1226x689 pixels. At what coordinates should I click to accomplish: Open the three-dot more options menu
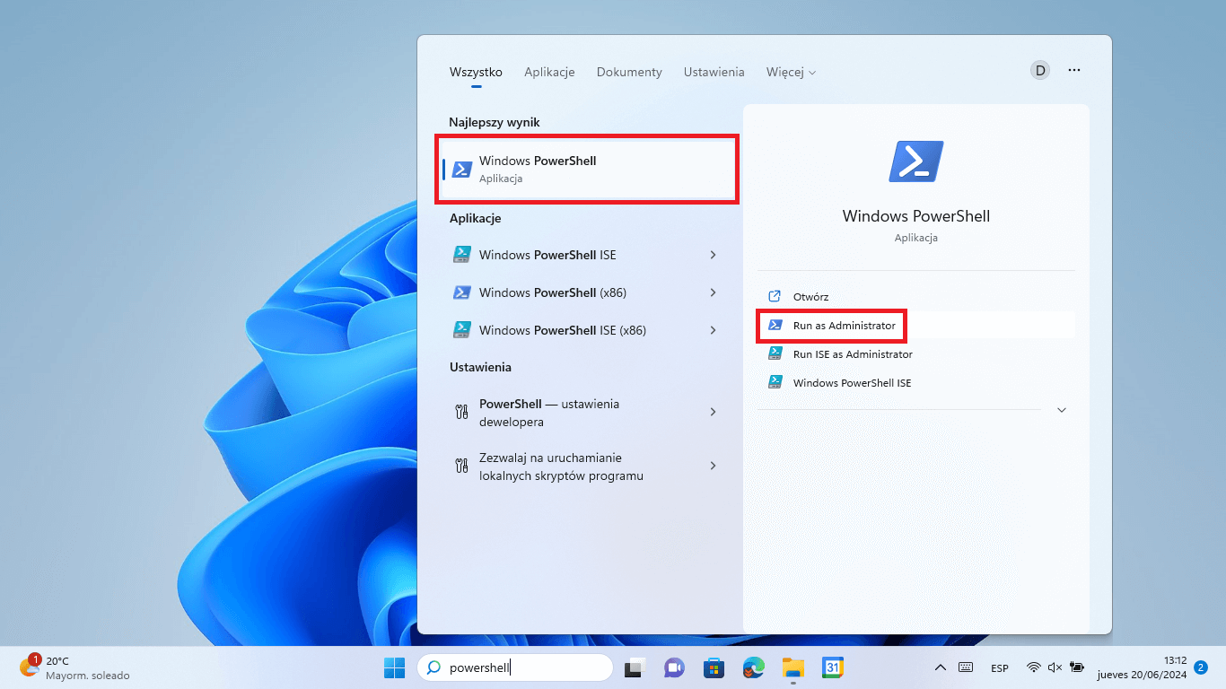coord(1073,70)
